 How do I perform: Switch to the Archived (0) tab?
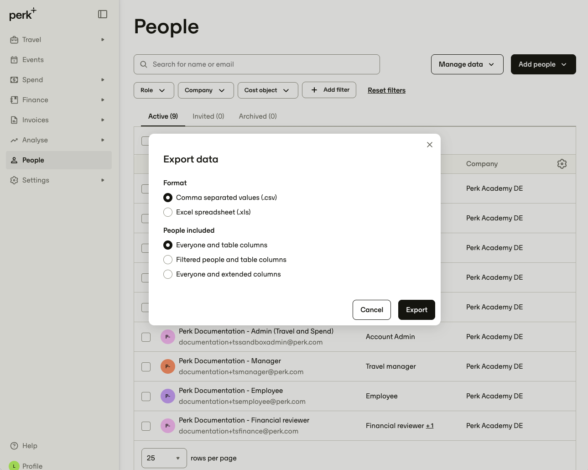coord(258,116)
